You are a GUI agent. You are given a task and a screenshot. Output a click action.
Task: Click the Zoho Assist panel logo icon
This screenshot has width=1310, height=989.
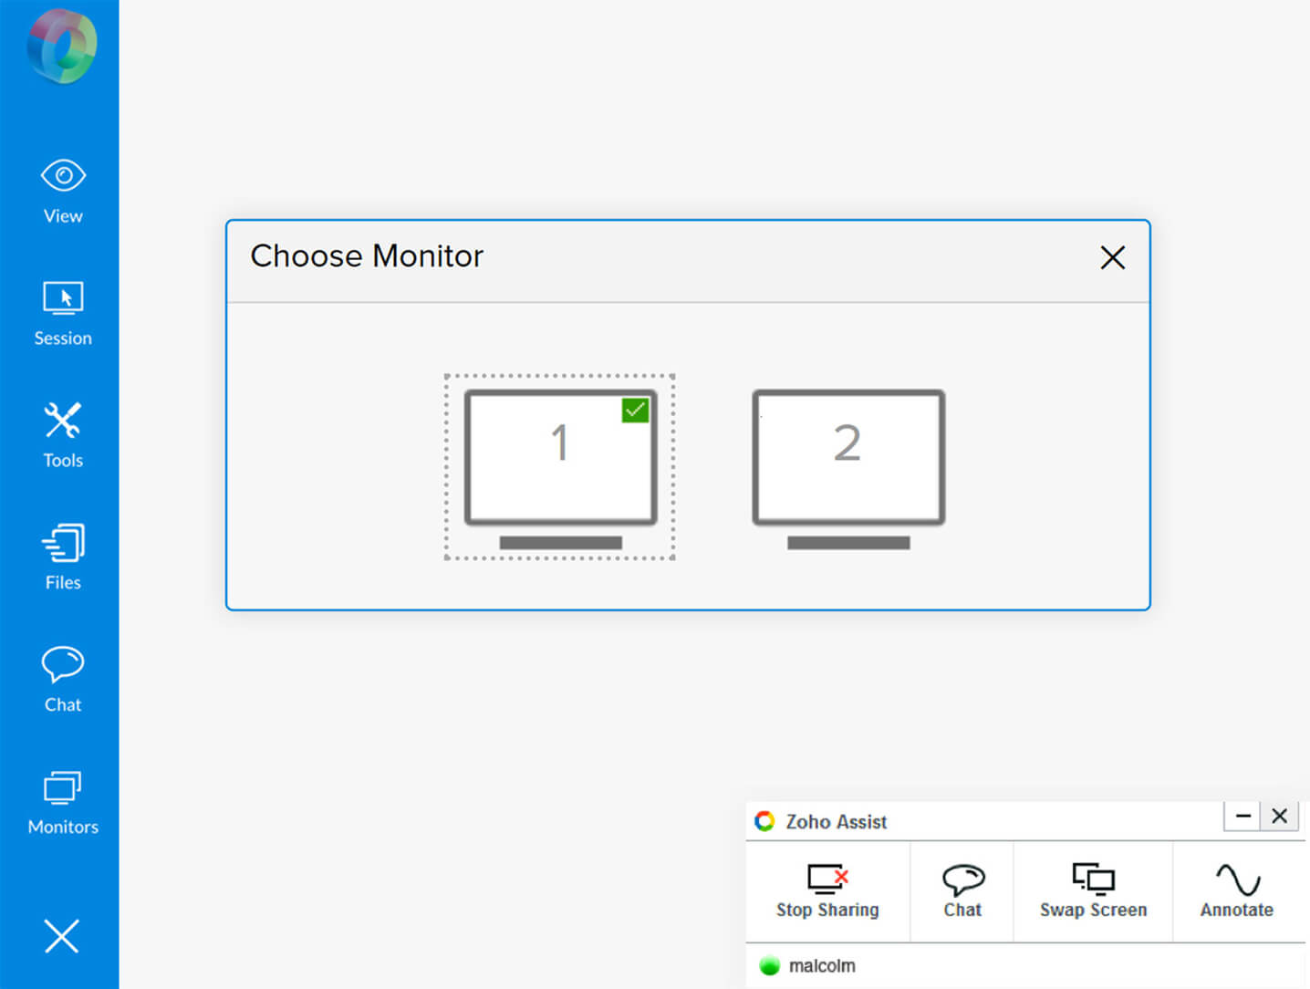tap(764, 821)
